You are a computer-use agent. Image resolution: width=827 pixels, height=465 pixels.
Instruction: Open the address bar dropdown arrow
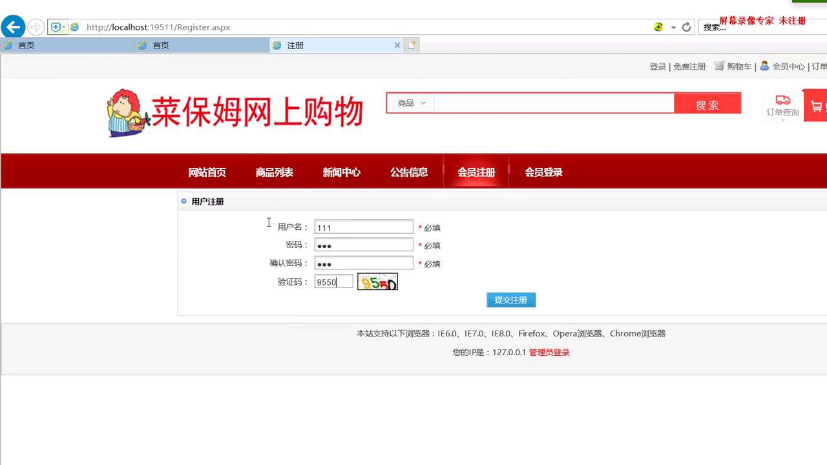point(673,28)
